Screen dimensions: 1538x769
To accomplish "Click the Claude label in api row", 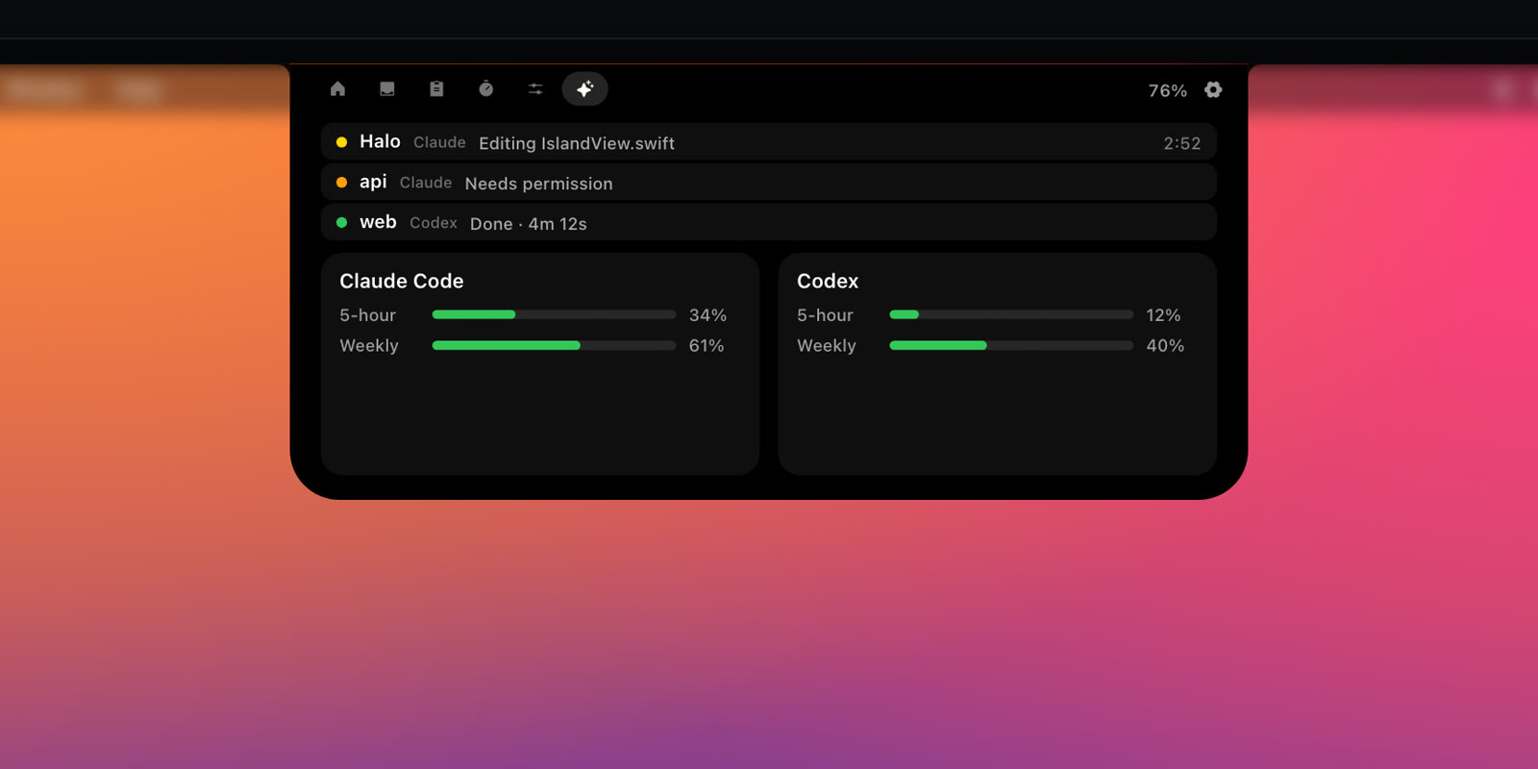I will coord(426,183).
